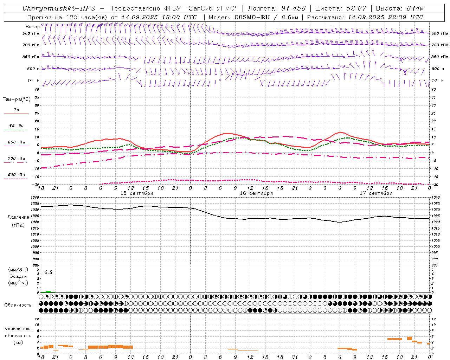Click the 17 сентября date label

click(376, 193)
